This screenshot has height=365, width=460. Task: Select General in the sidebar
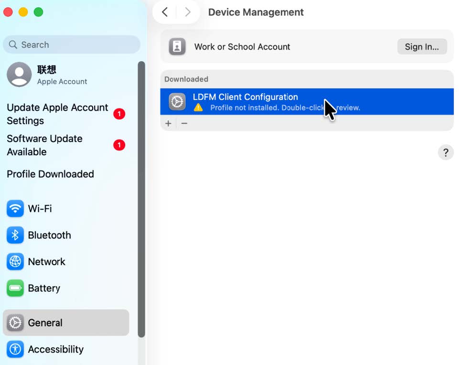click(66, 323)
